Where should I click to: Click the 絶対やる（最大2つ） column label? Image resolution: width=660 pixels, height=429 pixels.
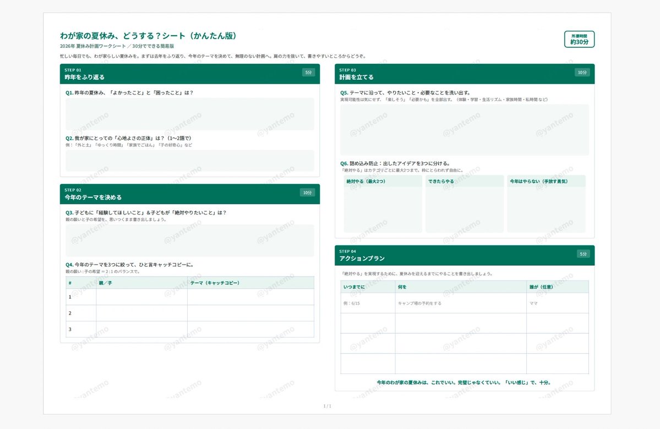(x=366, y=182)
